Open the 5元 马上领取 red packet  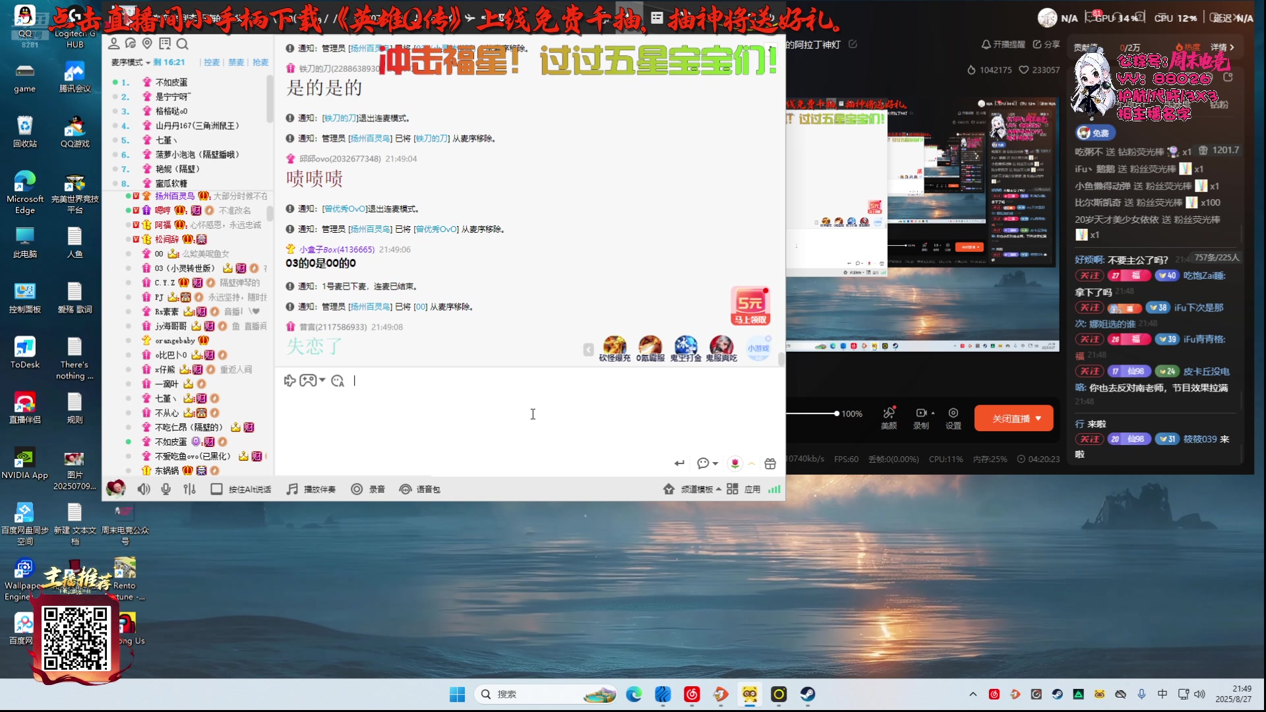pos(750,306)
